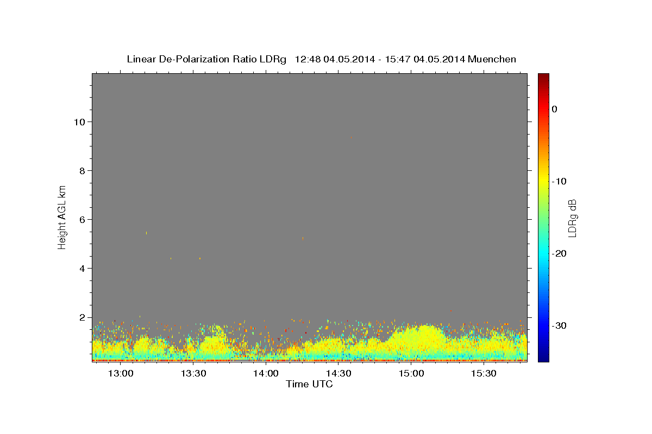Pick the dark blue bottom of the colorbar
Viewport: 652px width, 434px height.
click(543, 358)
